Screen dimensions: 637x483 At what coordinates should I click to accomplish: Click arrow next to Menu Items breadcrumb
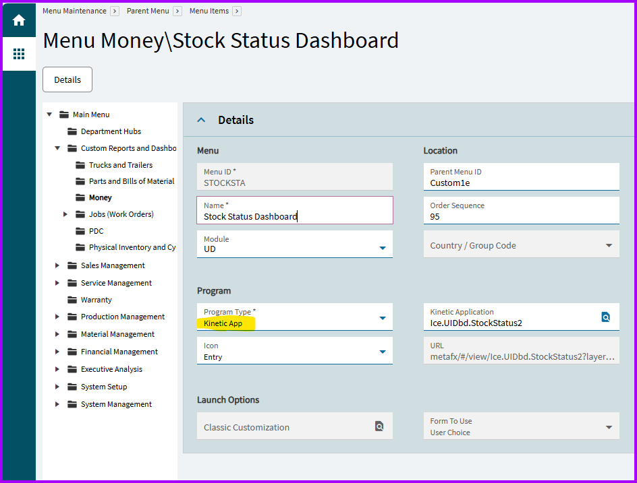237,11
